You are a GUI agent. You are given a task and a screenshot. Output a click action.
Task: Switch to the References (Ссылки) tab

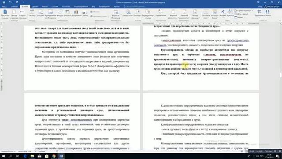click(x=55, y=7)
